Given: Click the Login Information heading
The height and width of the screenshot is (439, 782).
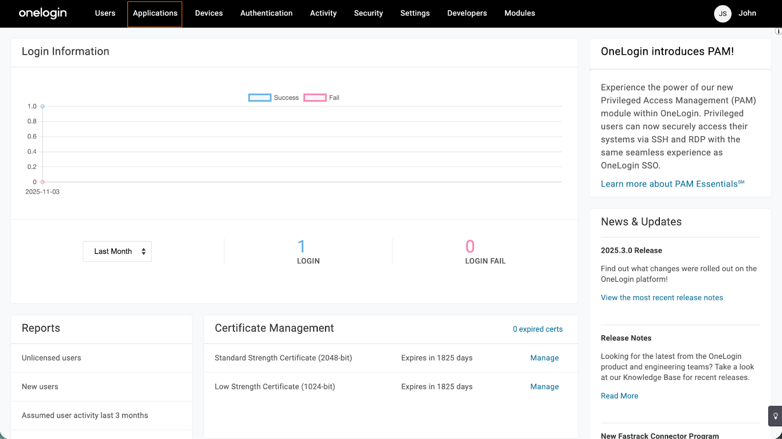Looking at the screenshot, I should [x=65, y=51].
